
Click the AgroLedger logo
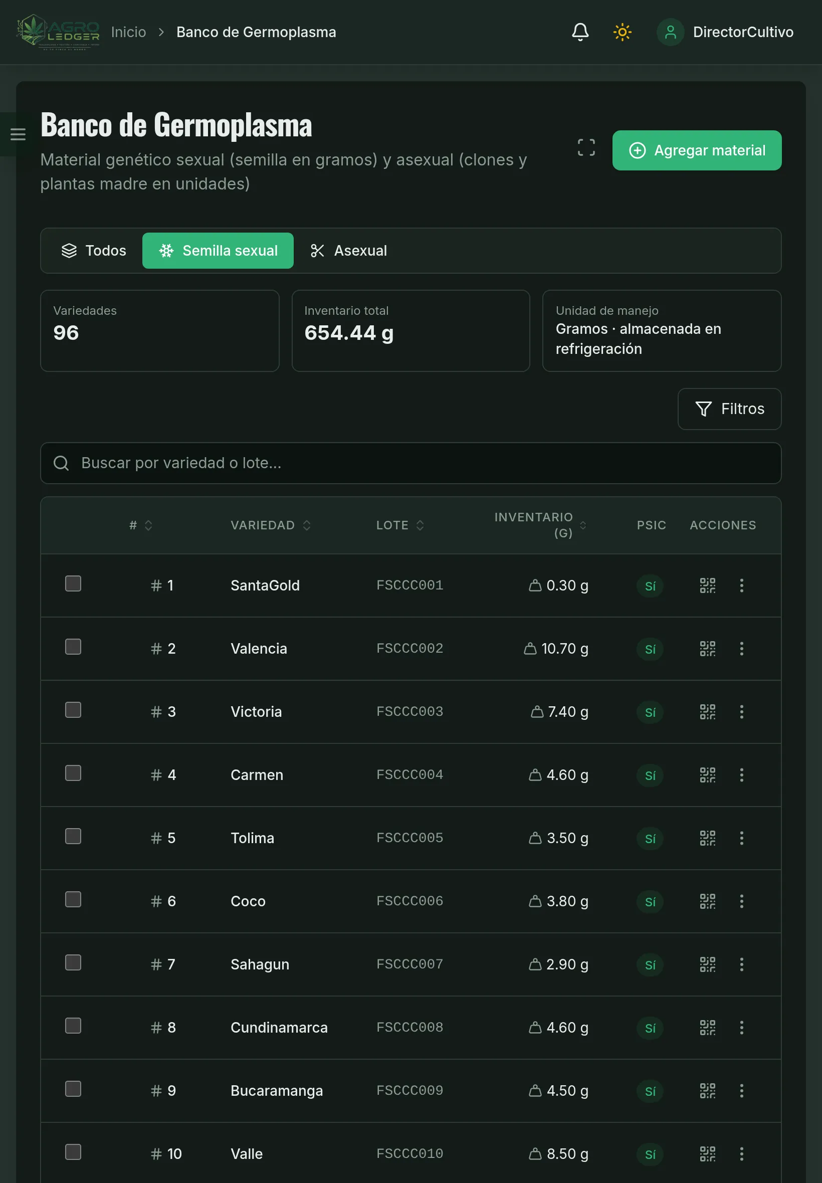(58, 32)
